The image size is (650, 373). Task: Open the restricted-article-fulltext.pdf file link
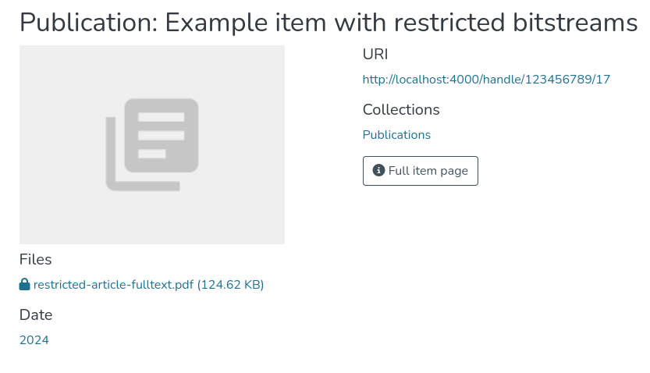coord(113,285)
